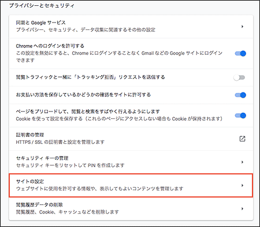Click Cookie を使って設定を保存する description text
This screenshot has width=260, height=227.
pyautogui.click(x=119, y=119)
